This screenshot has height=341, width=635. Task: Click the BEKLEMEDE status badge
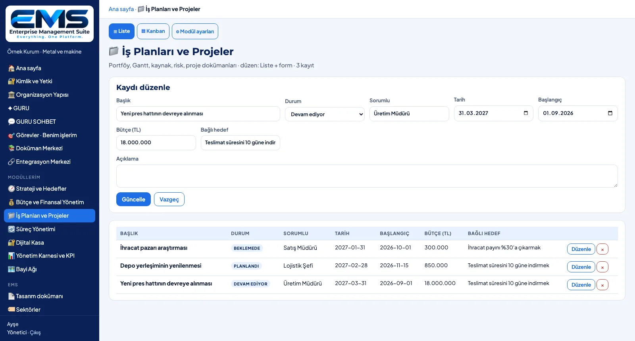[247, 248]
